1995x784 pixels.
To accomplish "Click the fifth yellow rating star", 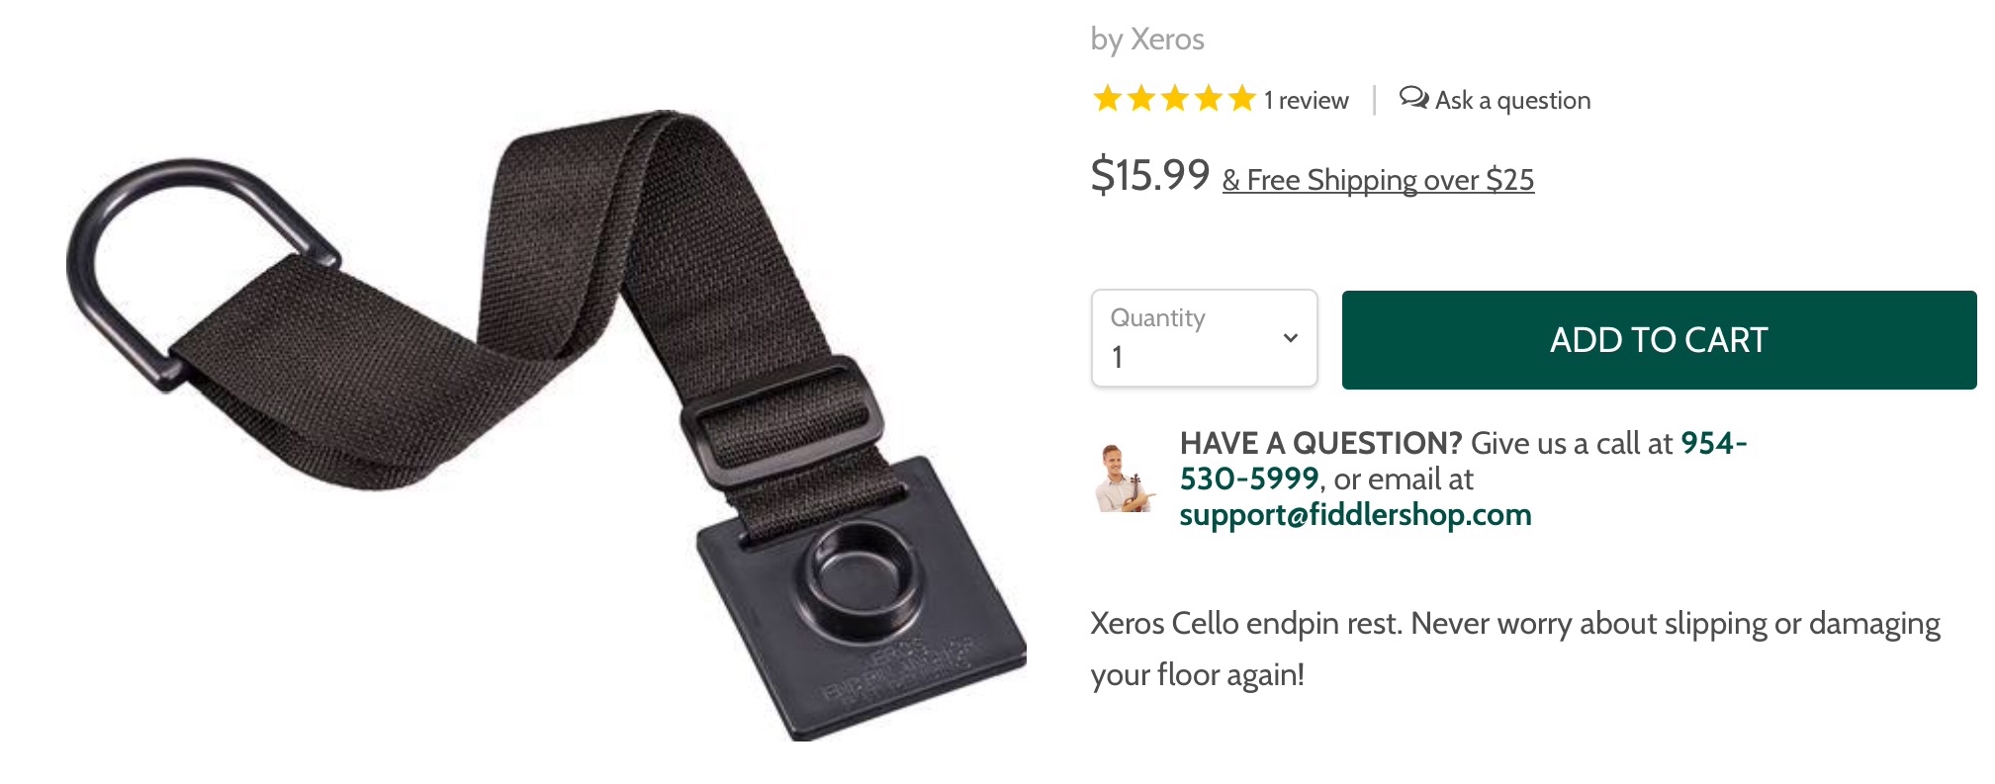I will (x=1241, y=99).
